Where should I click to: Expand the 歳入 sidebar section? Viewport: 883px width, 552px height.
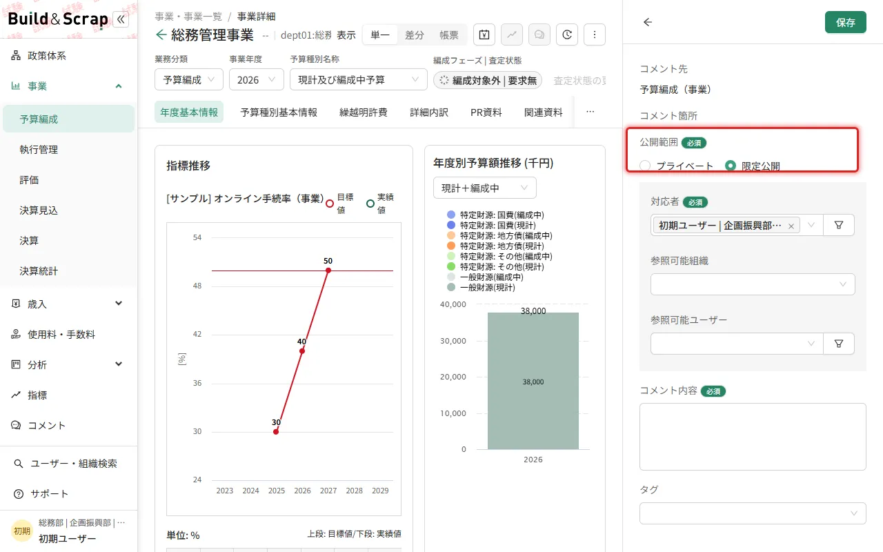click(x=68, y=304)
